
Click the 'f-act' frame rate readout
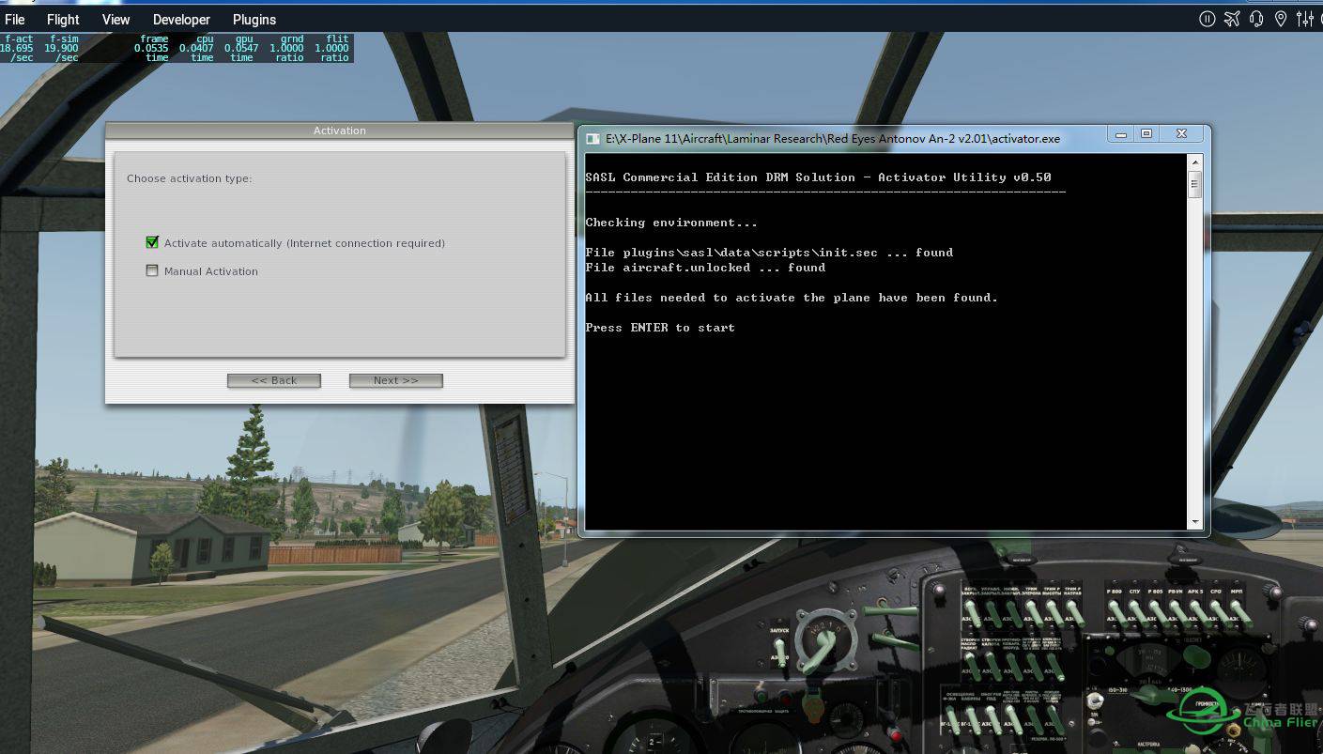[17, 48]
